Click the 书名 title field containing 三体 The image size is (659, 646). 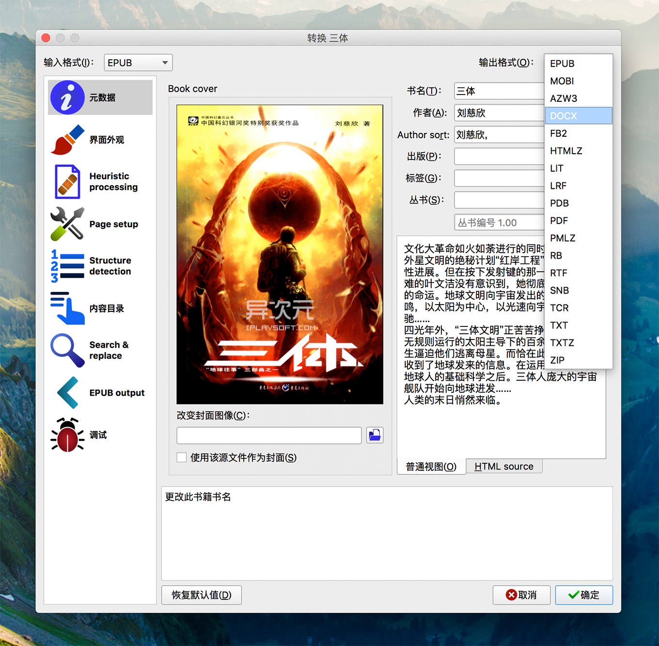click(499, 91)
